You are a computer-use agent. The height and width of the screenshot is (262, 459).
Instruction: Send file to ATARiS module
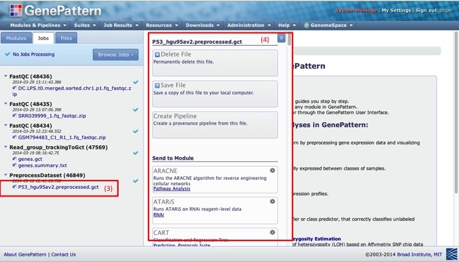(x=215, y=210)
